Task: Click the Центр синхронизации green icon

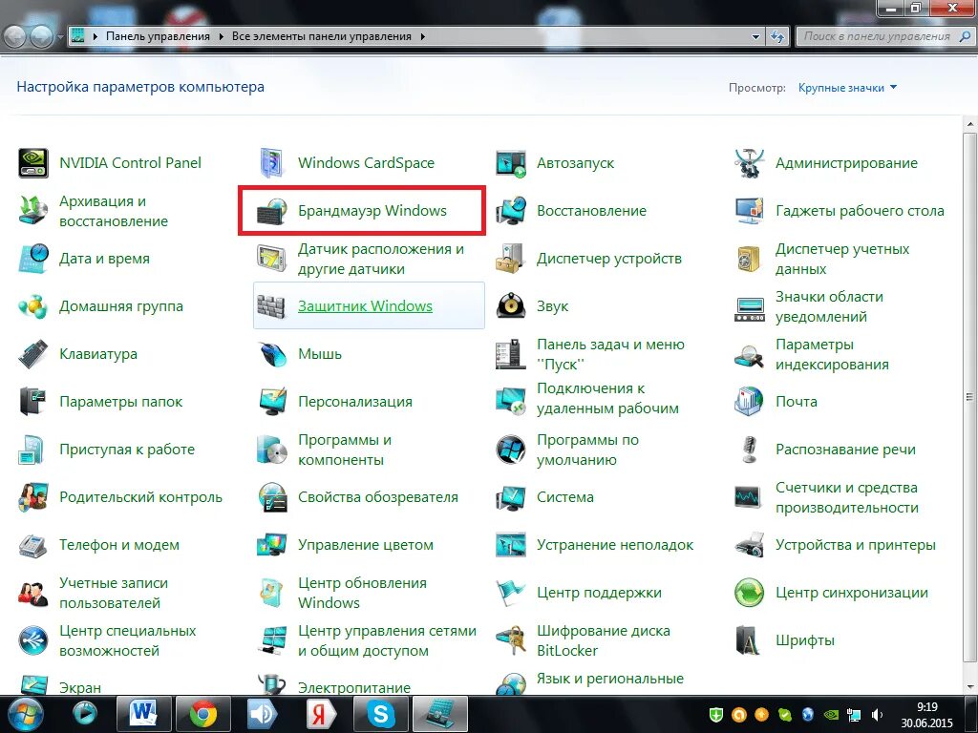Action: pyautogui.click(x=749, y=592)
